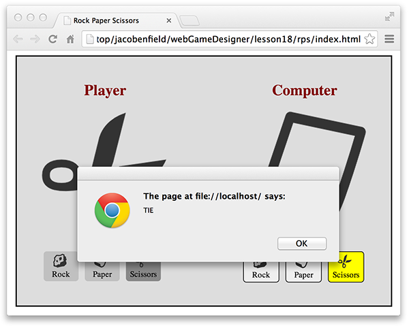
Task: Open the Chrome hamburger menu
Action: click(x=389, y=39)
